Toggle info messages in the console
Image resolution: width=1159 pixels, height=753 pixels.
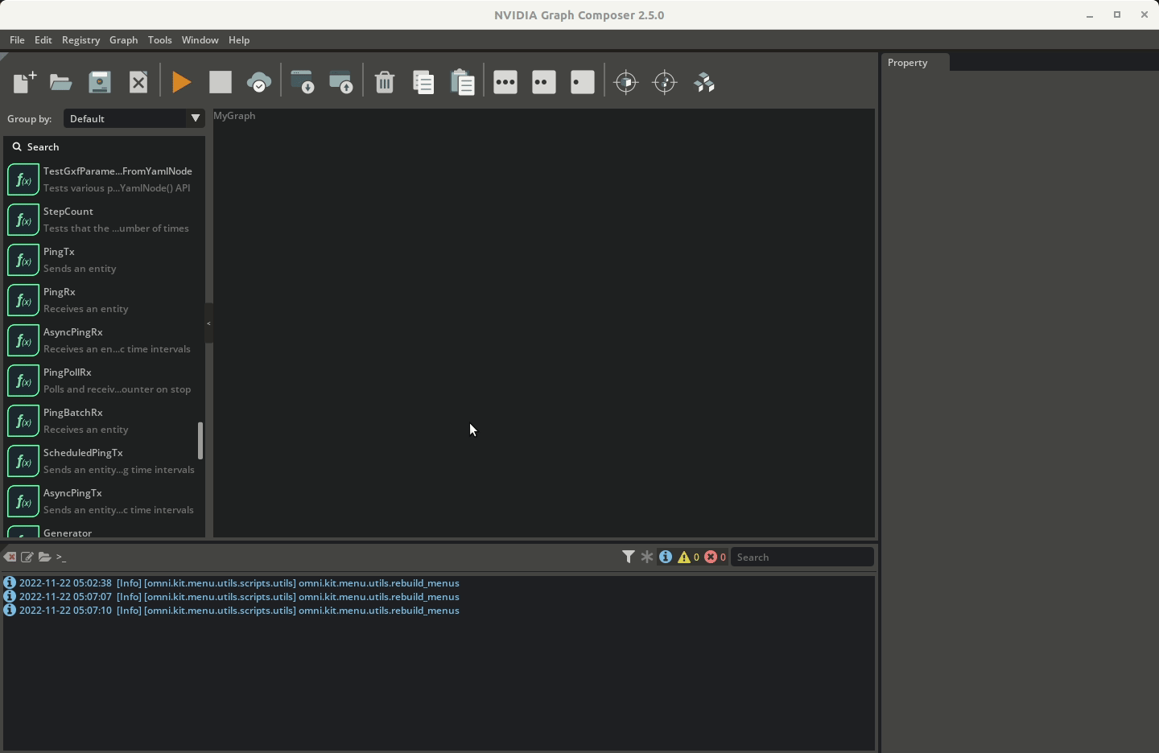click(x=666, y=557)
